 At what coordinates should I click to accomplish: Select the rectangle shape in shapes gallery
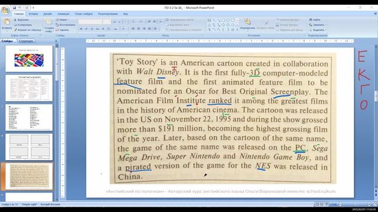[x=223, y=21]
